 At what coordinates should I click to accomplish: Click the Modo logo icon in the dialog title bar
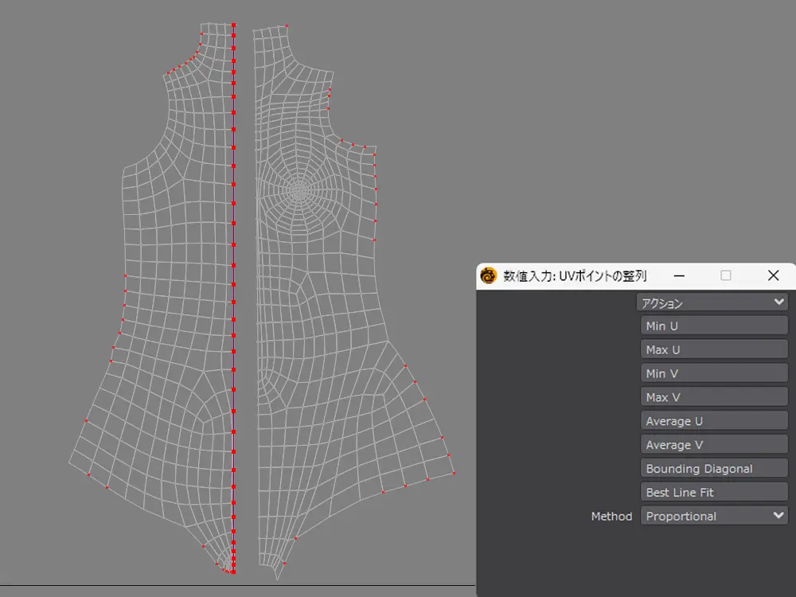488,276
